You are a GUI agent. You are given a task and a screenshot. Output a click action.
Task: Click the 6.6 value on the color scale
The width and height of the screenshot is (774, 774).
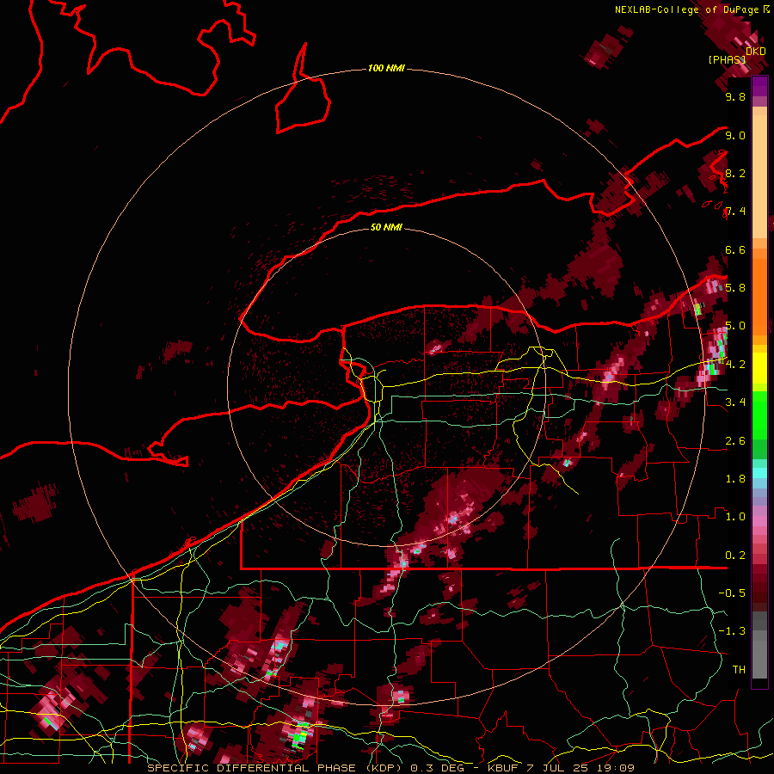point(735,249)
